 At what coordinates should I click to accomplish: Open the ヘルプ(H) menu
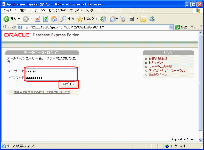pos(92,10)
